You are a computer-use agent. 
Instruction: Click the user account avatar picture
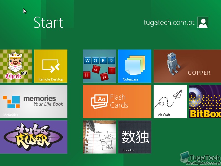click(x=203, y=22)
